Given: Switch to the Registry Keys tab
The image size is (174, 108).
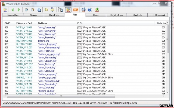Looking at the screenshot, I should pyautogui.click(x=116, y=15).
